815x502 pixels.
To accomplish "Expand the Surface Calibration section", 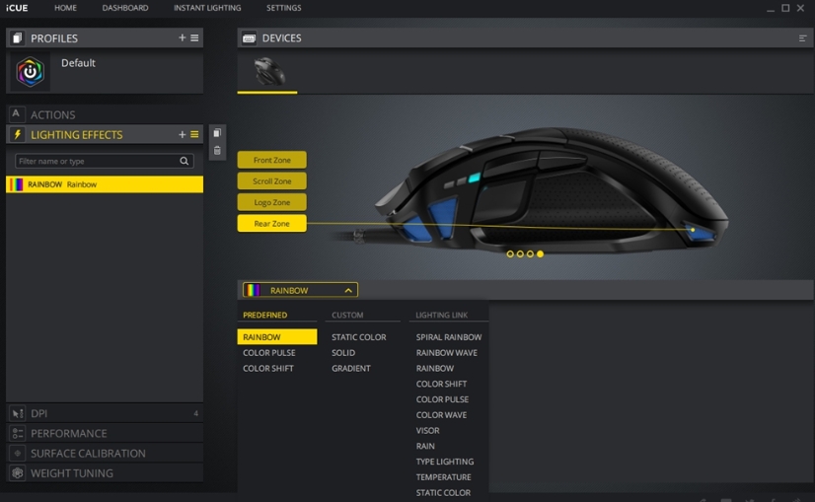I will [x=105, y=453].
